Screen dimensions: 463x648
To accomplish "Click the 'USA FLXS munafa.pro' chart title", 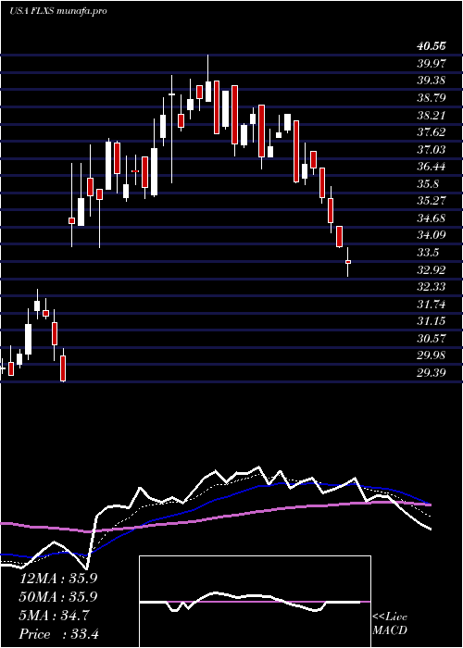I will tap(58, 11).
